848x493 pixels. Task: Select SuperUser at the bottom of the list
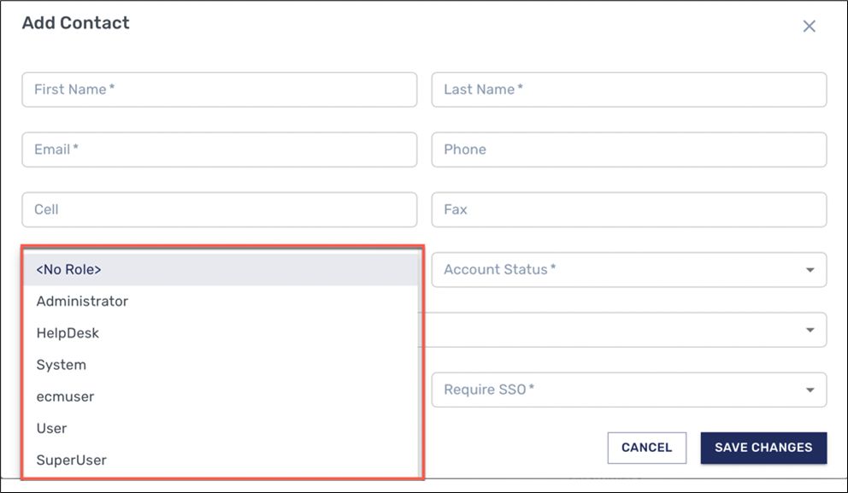pos(70,460)
